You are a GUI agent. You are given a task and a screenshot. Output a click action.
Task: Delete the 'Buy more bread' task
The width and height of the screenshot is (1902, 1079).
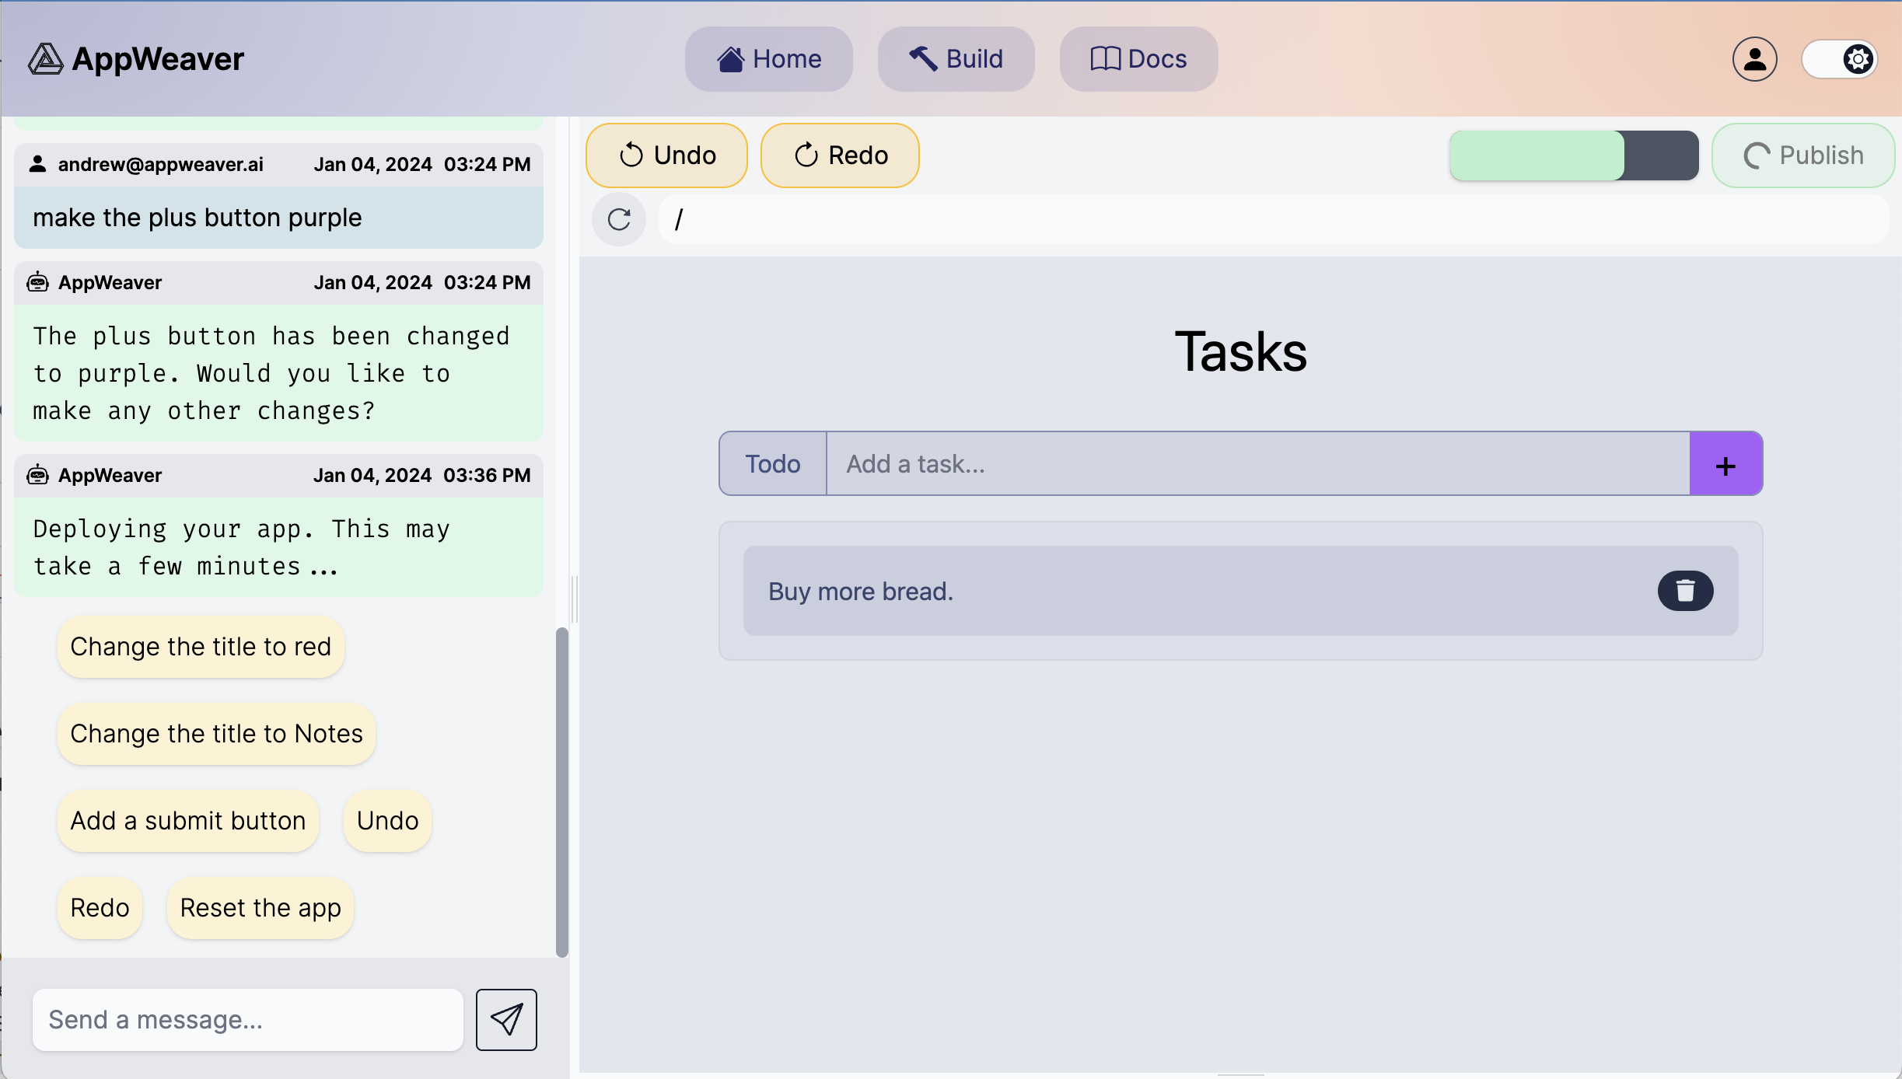click(x=1685, y=591)
